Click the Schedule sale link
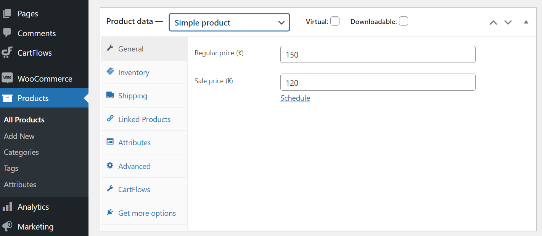The width and height of the screenshot is (542, 236). click(295, 98)
